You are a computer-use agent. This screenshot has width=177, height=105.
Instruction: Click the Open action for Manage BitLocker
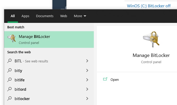(115, 80)
